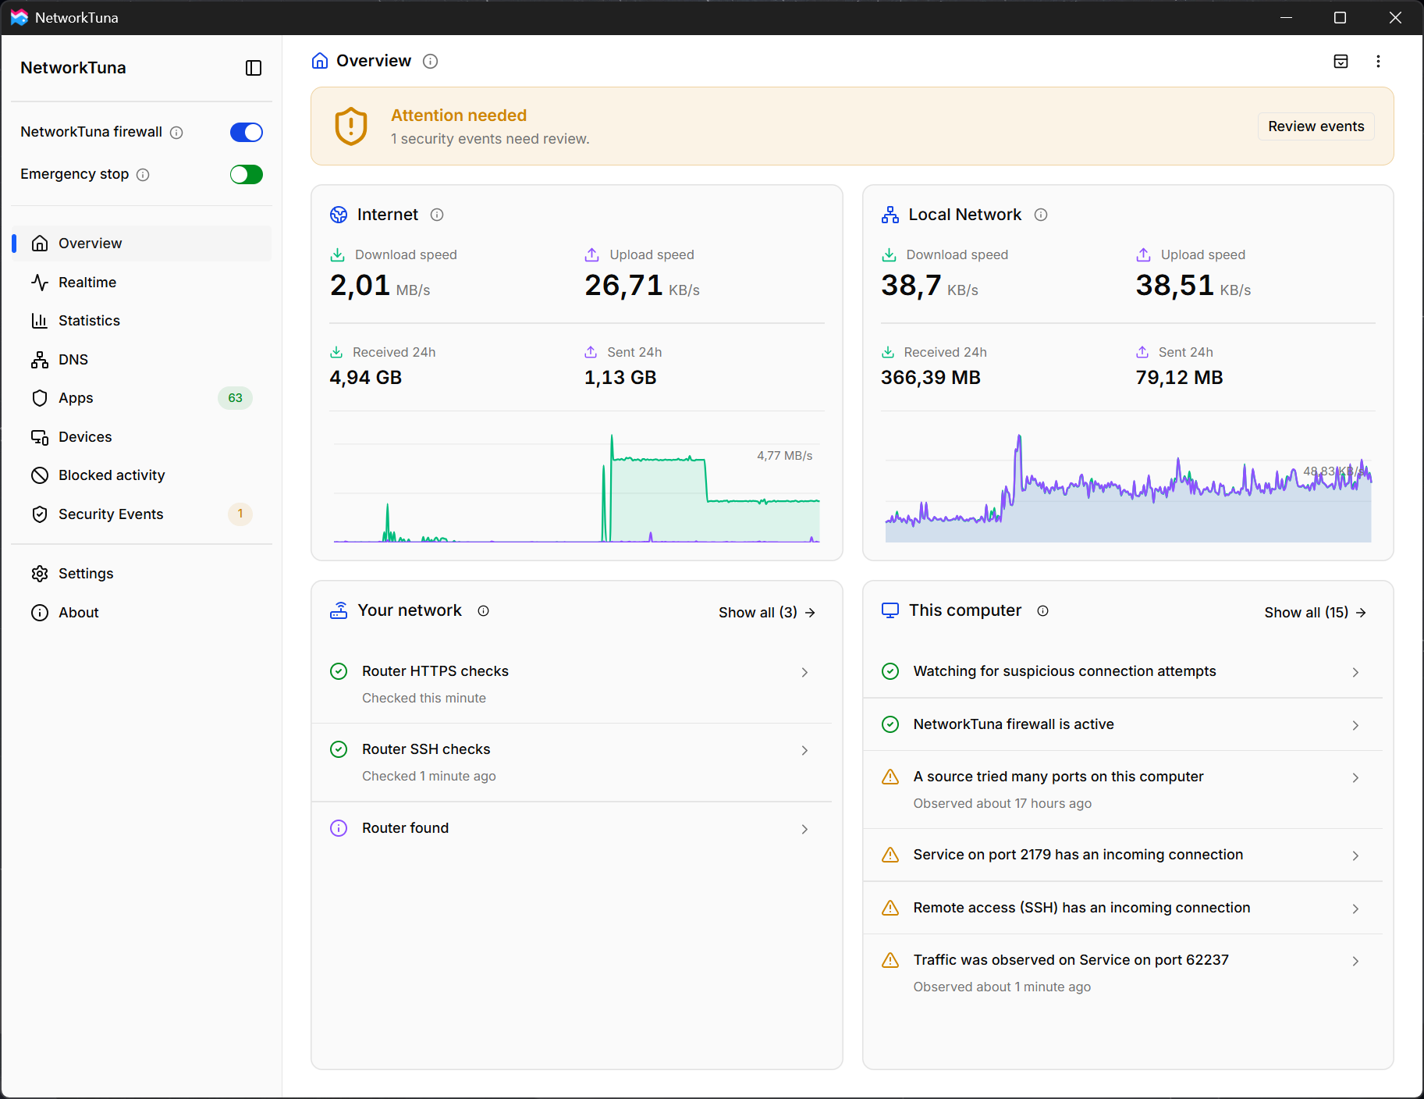1424x1099 pixels.
Task: Click the Local Network icon
Action: click(890, 215)
